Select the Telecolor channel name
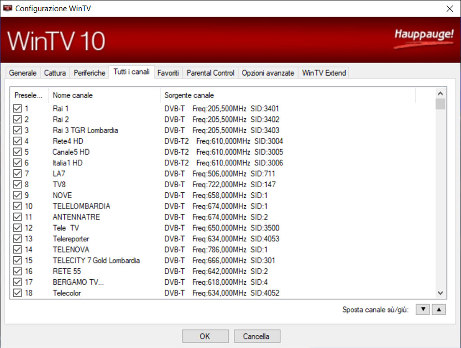 click(x=67, y=293)
